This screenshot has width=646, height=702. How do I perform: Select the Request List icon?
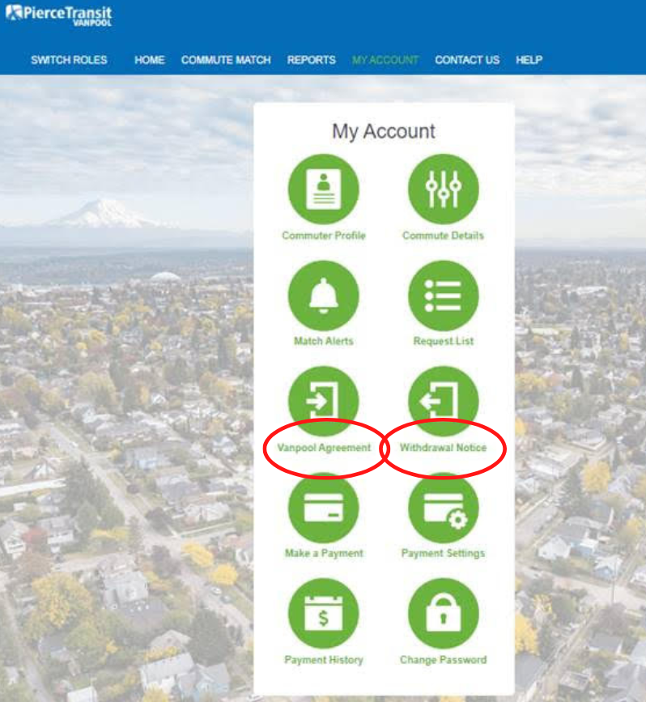click(x=443, y=296)
